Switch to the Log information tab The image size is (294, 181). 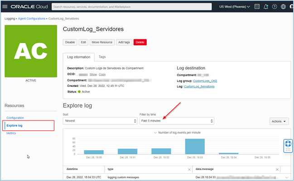[78, 57]
